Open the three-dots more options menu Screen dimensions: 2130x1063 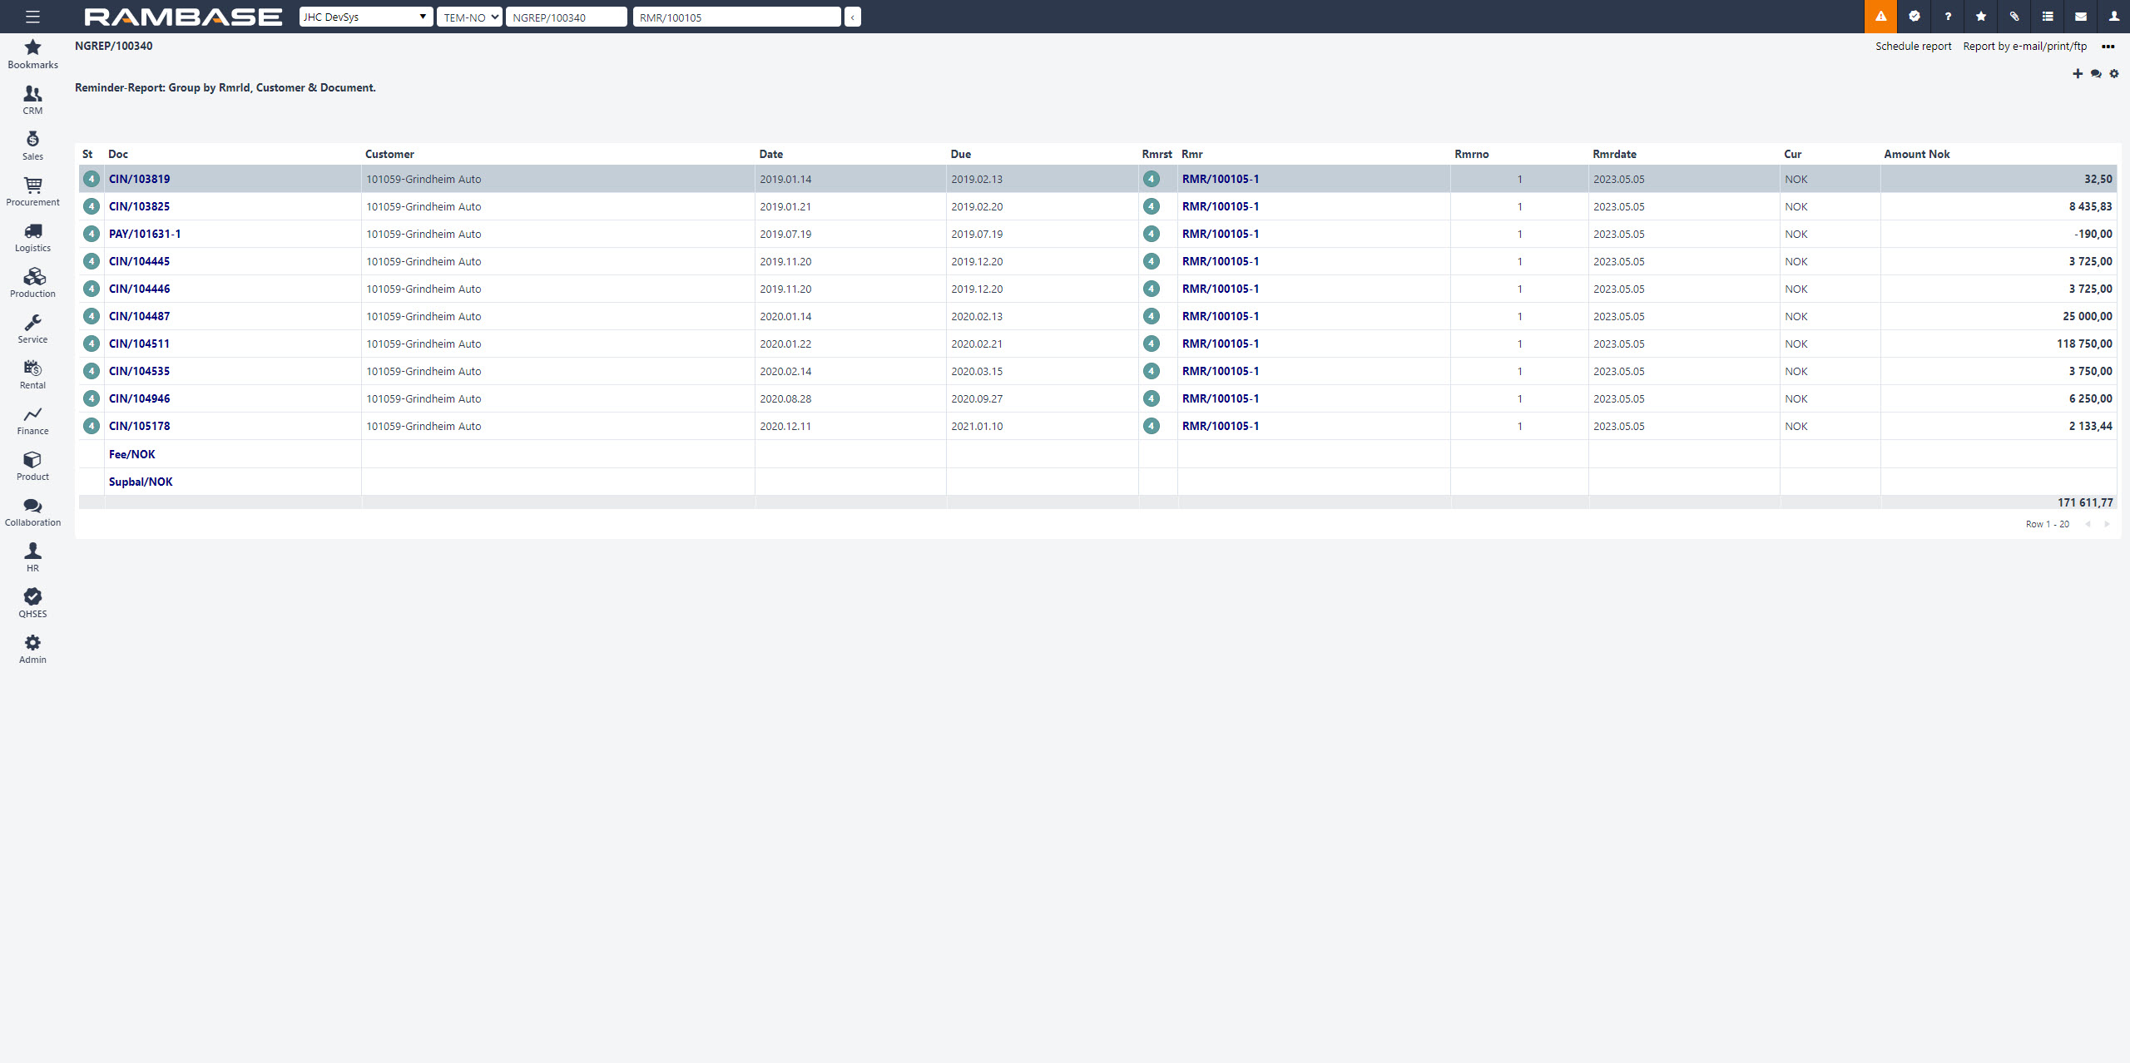pyautogui.click(x=2108, y=47)
